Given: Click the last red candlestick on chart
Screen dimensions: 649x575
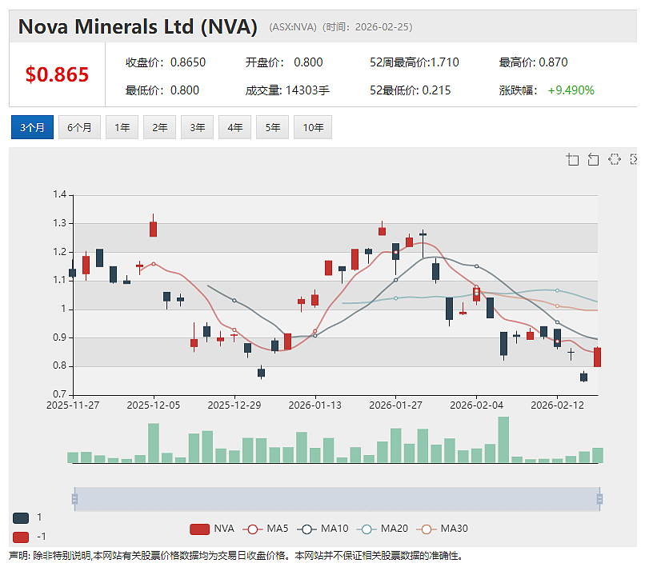Looking at the screenshot, I should 597,357.
